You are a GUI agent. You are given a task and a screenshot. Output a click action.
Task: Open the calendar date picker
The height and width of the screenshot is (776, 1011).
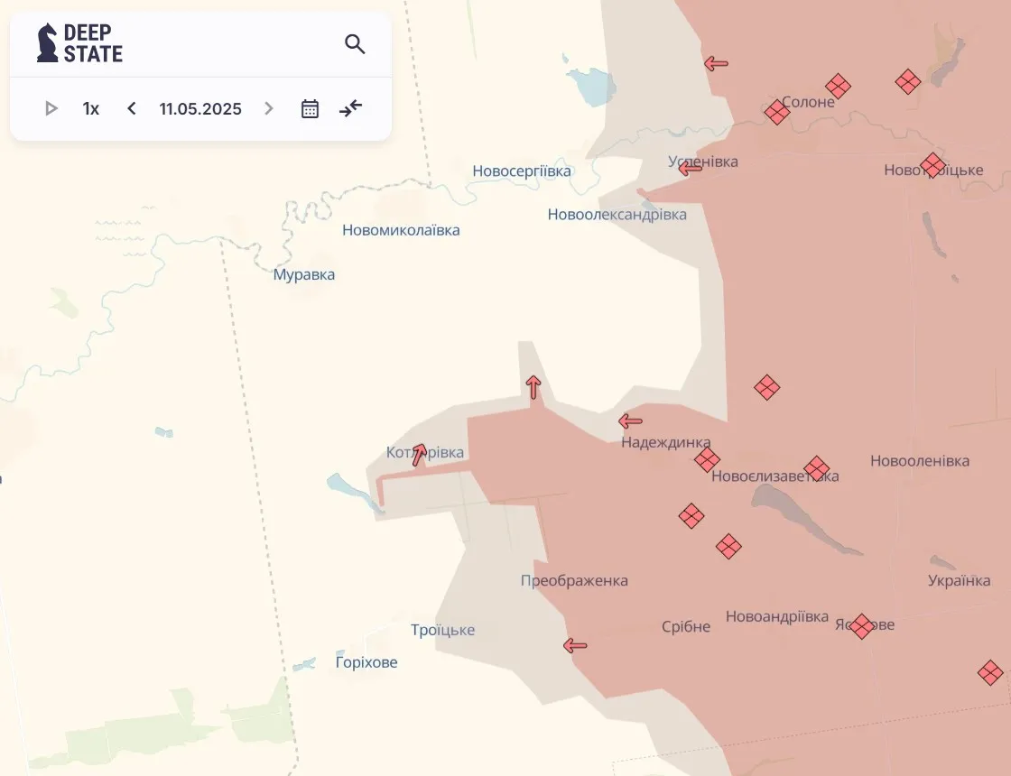coord(309,108)
